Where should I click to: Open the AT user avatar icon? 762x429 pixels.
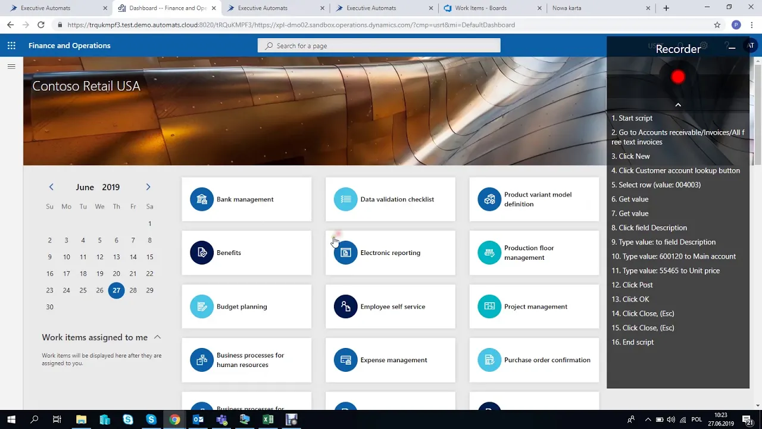tap(751, 45)
